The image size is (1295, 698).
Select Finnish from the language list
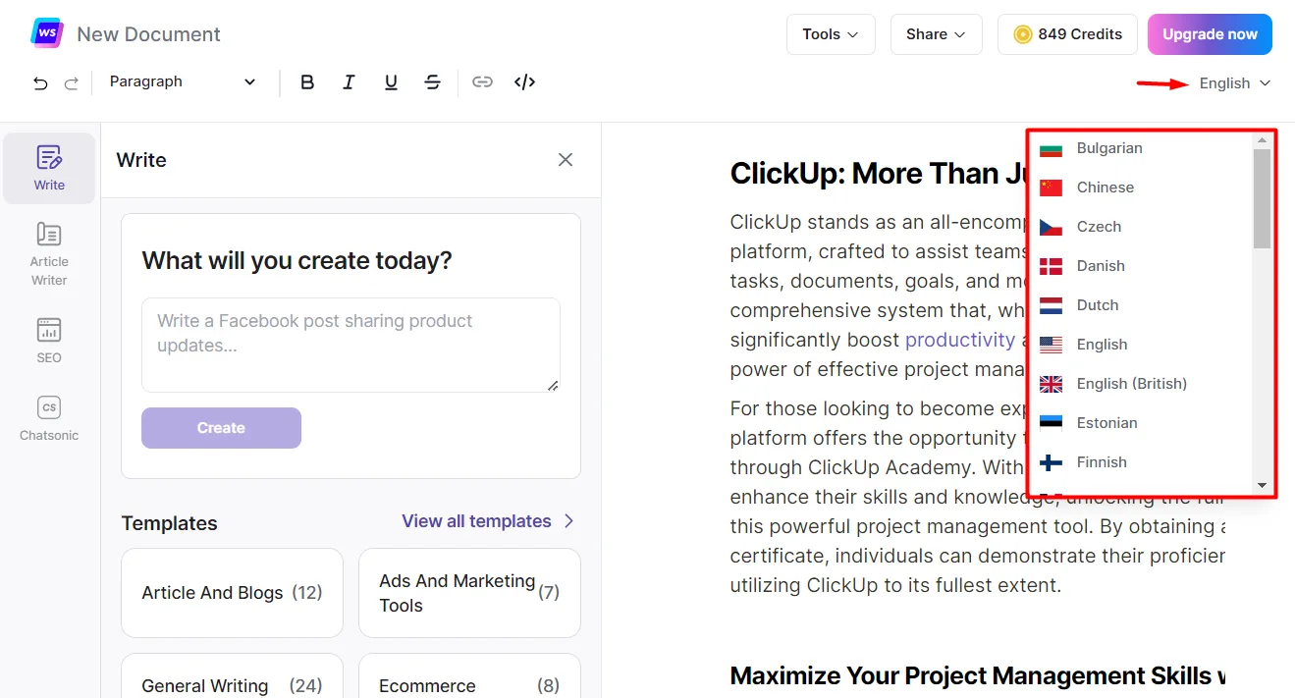coord(1141,462)
